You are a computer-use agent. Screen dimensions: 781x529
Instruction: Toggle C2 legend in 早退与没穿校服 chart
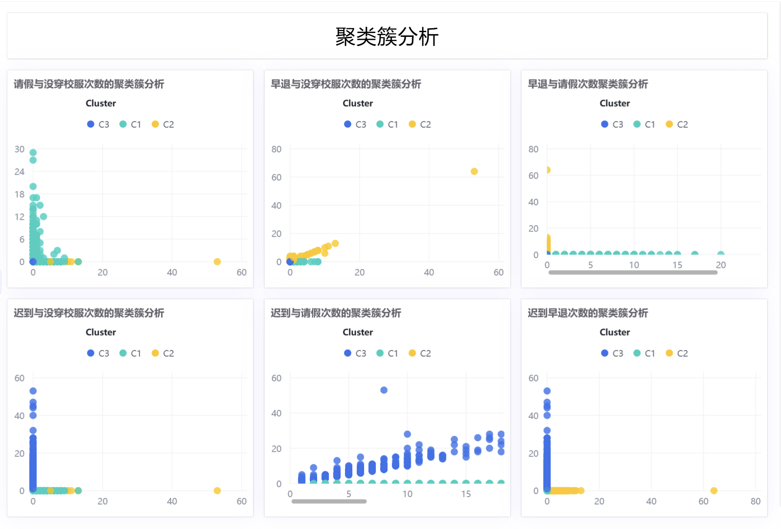(420, 124)
